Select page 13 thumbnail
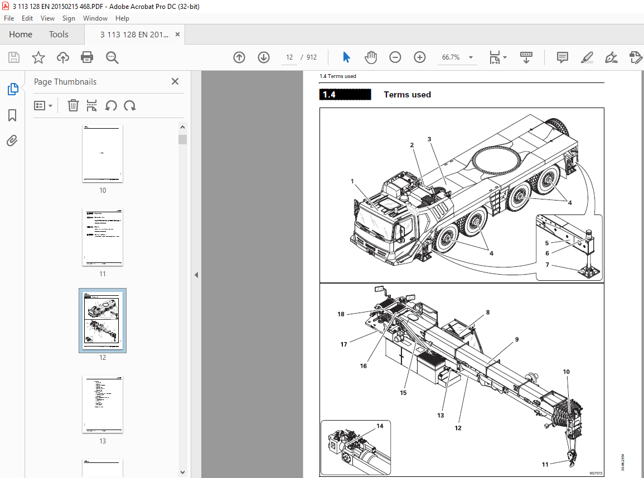The height and width of the screenshot is (478, 644). pyautogui.click(x=103, y=404)
